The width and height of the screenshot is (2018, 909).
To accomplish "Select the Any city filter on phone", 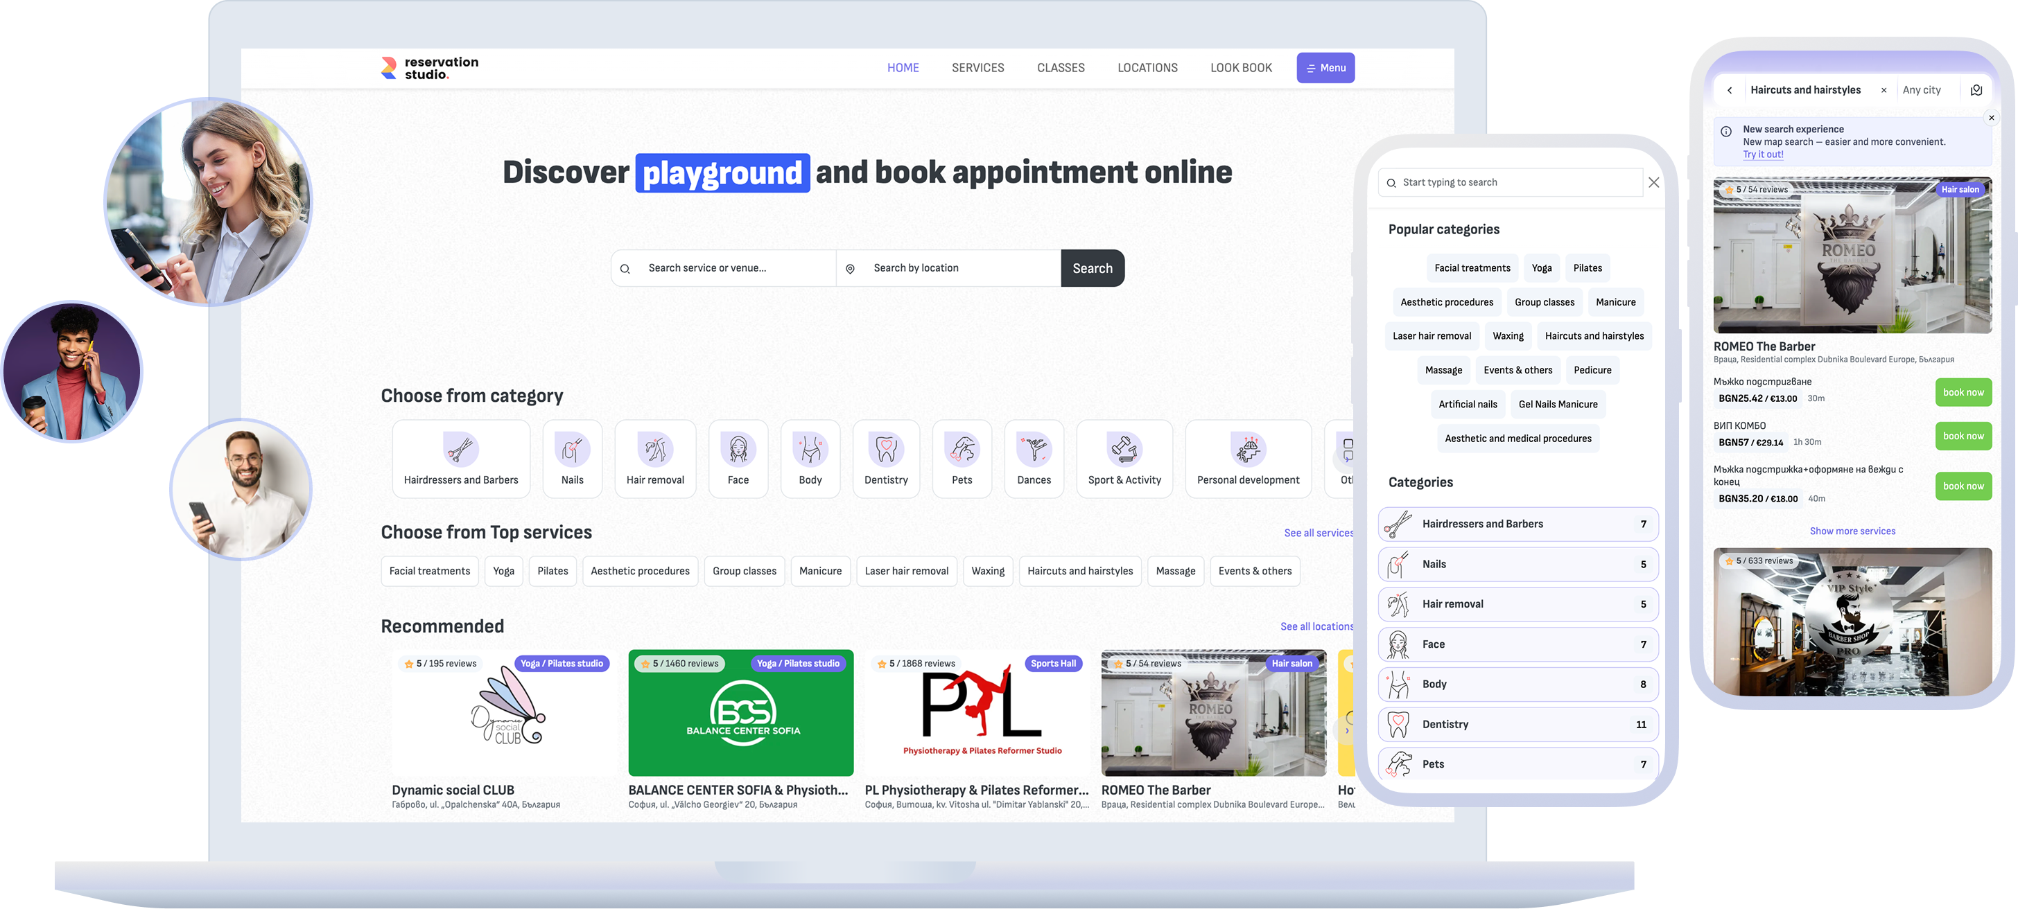I will pos(1921,90).
